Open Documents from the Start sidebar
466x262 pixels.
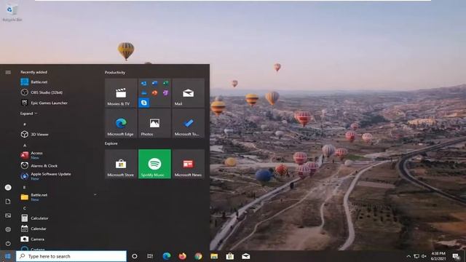tap(8, 202)
